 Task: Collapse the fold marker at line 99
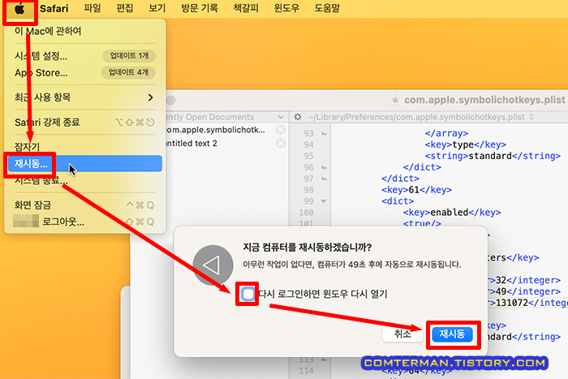[324, 201]
